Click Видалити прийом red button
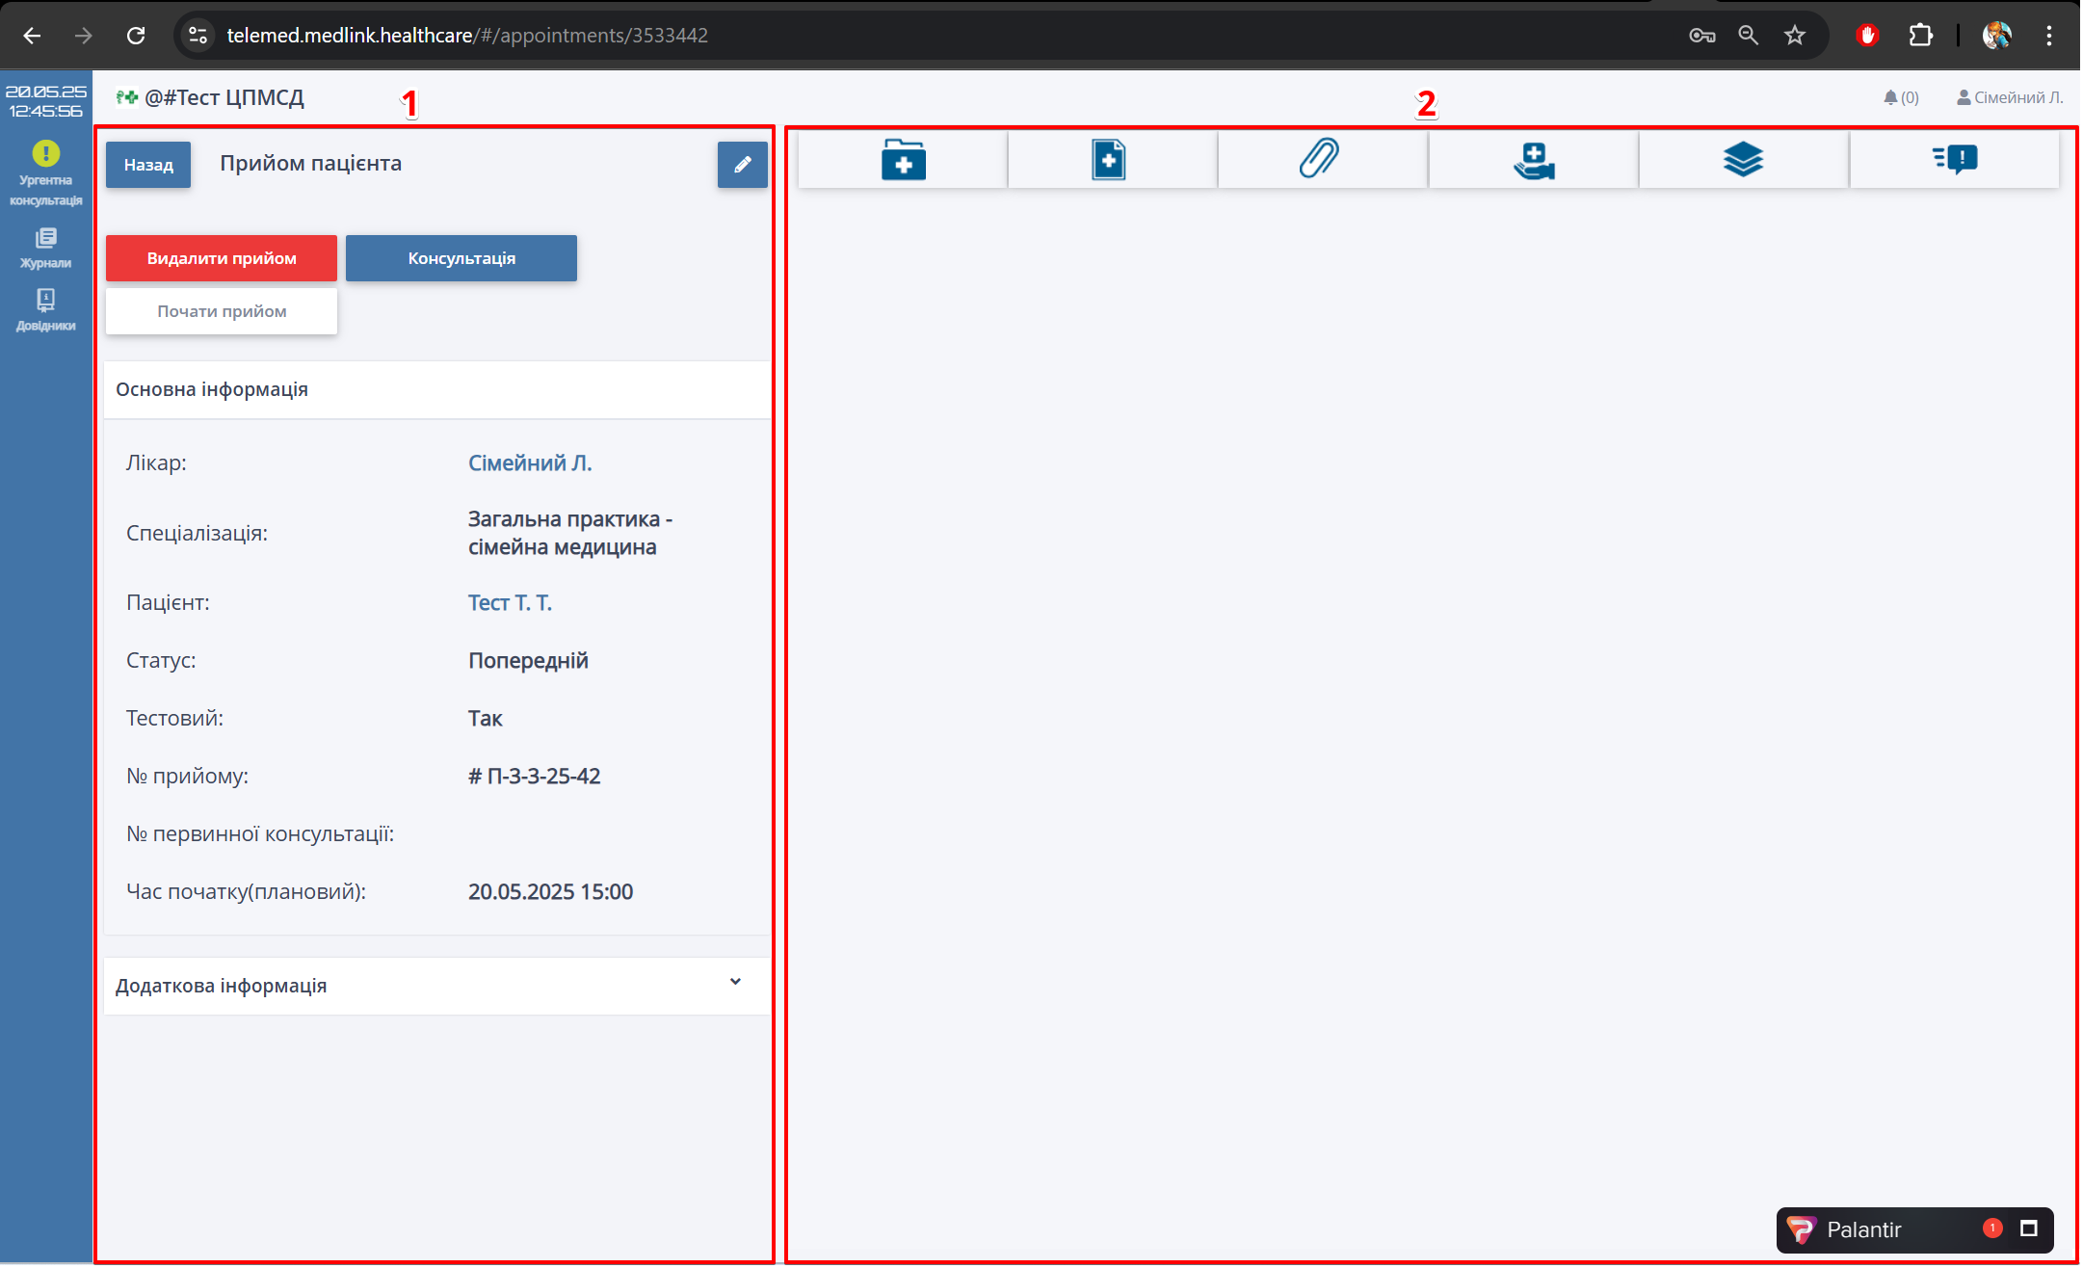The image size is (2083, 1268). click(x=222, y=258)
